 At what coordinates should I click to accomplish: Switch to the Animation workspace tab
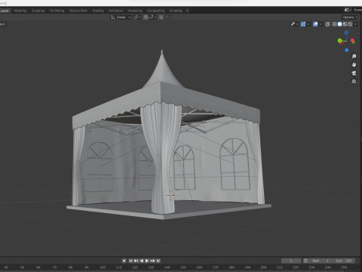116,11
